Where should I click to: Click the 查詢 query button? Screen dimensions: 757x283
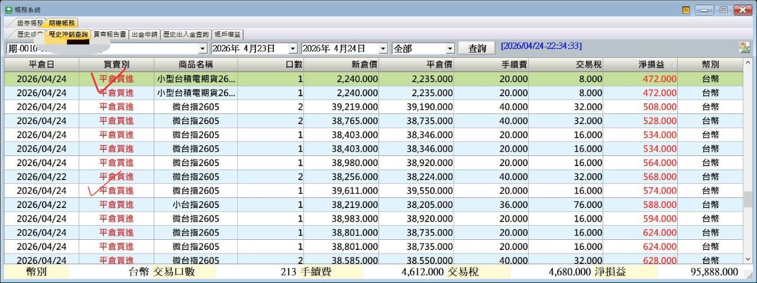click(477, 48)
